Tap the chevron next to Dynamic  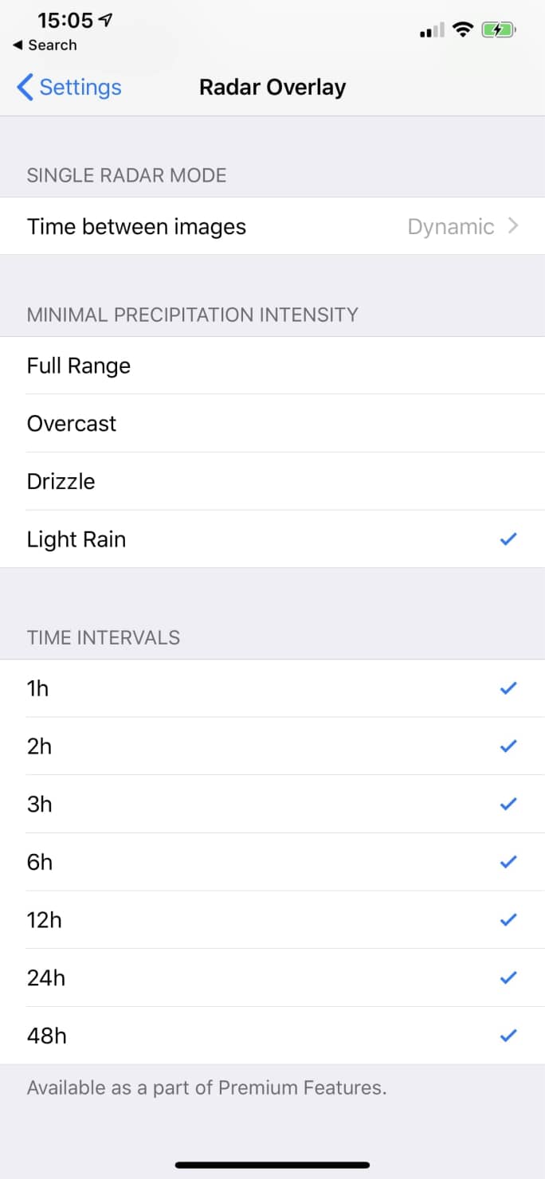coord(513,226)
